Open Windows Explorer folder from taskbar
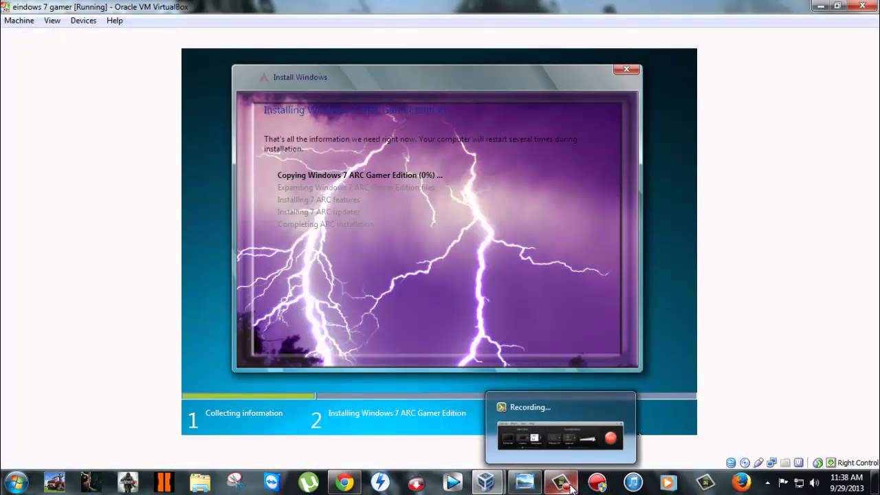 point(199,483)
